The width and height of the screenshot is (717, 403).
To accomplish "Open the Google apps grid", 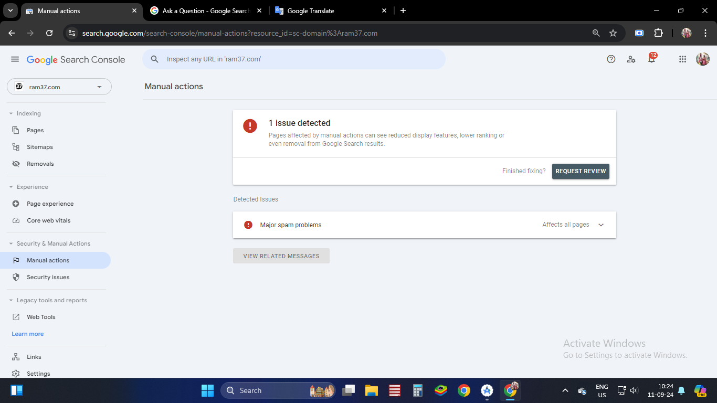I will click(682, 59).
